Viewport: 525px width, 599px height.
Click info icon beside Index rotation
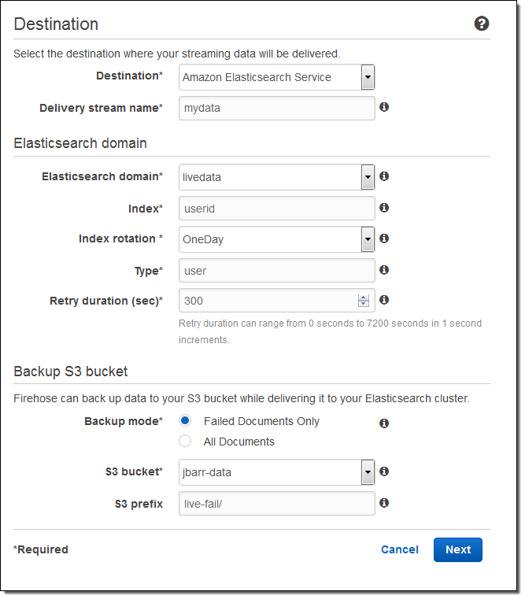384,238
